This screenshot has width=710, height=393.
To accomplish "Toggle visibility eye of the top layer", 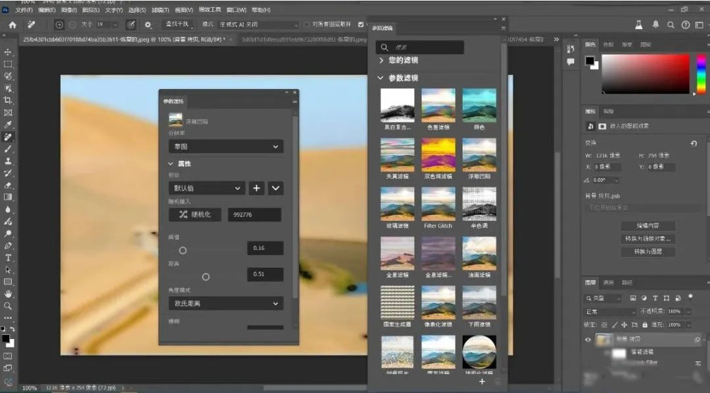I will (x=588, y=340).
